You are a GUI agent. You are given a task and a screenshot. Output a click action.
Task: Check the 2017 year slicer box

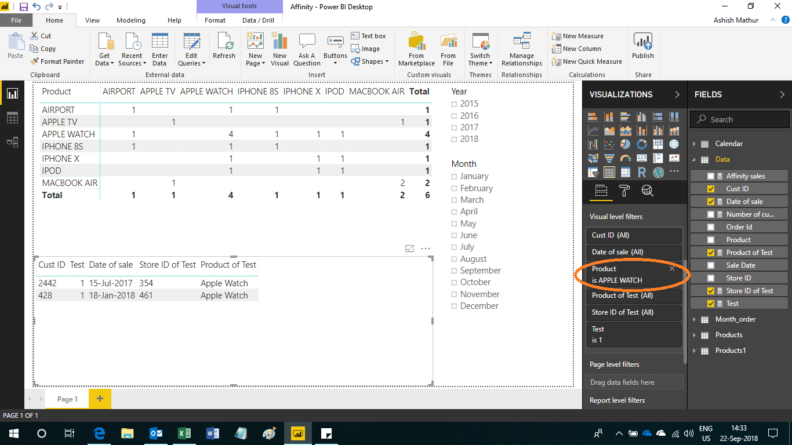point(455,127)
